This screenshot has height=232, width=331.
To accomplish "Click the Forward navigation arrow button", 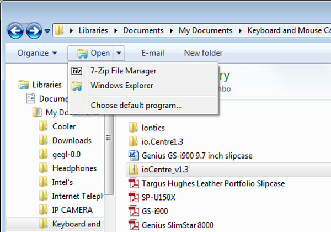I will coord(34,30).
